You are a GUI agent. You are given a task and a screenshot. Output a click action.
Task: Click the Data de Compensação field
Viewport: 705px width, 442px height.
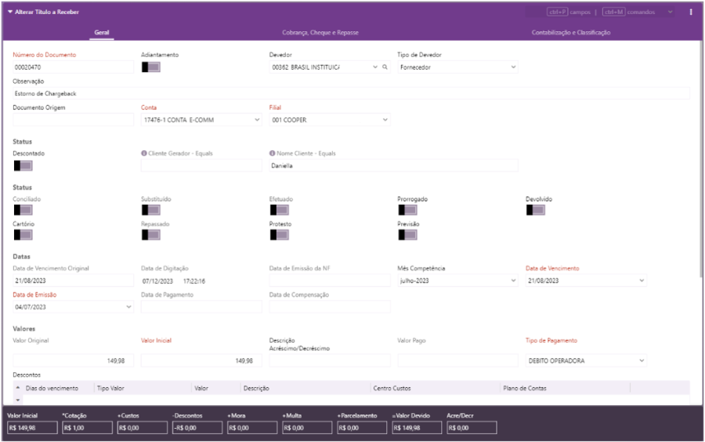pyautogui.click(x=330, y=307)
